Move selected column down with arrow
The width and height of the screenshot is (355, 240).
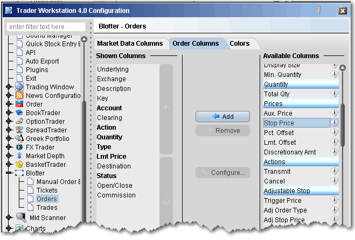(x=166, y=202)
